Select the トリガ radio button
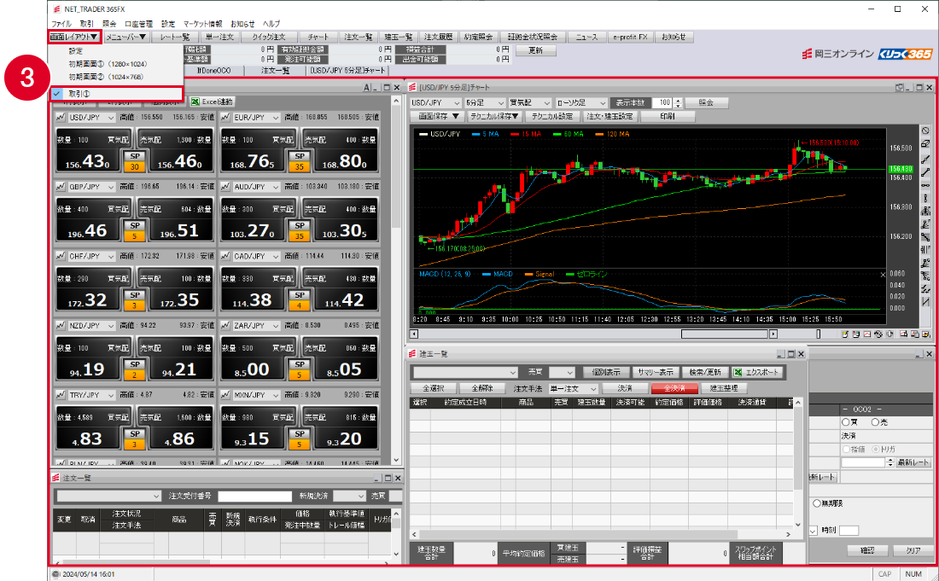939x581 pixels. 876,450
